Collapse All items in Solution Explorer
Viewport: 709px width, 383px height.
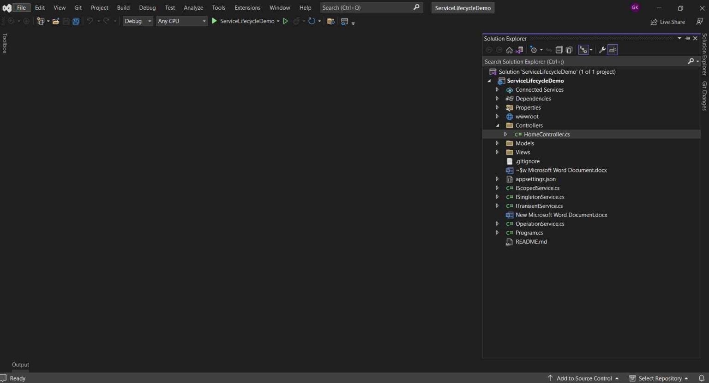pyautogui.click(x=559, y=50)
